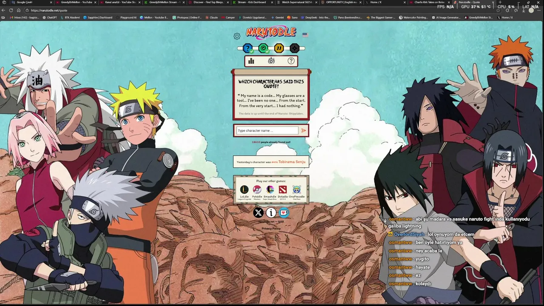Open BTK Akademi bookmark
This screenshot has width=544, height=306.
(70, 17)
